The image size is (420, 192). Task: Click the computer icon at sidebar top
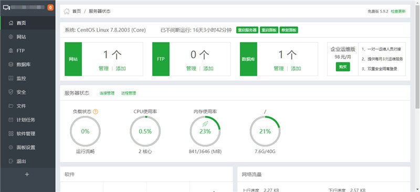[6, 7]
